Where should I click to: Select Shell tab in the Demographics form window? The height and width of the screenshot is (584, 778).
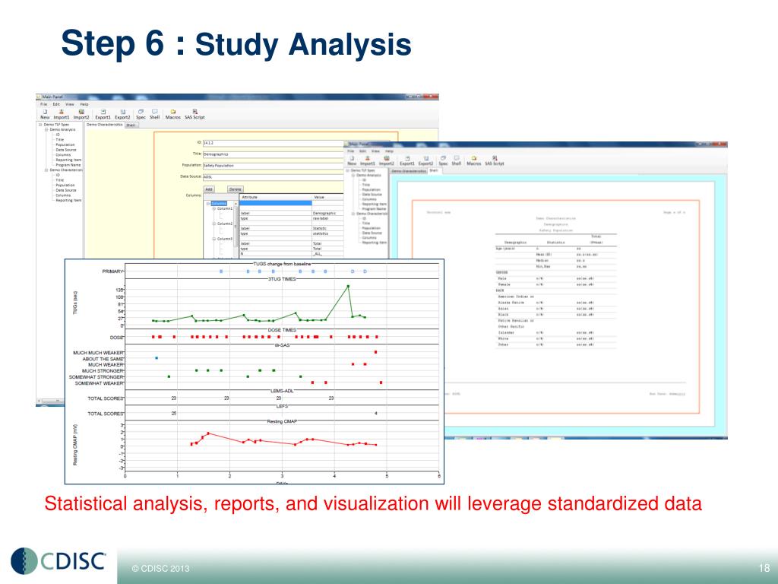[x=131, y=125]
